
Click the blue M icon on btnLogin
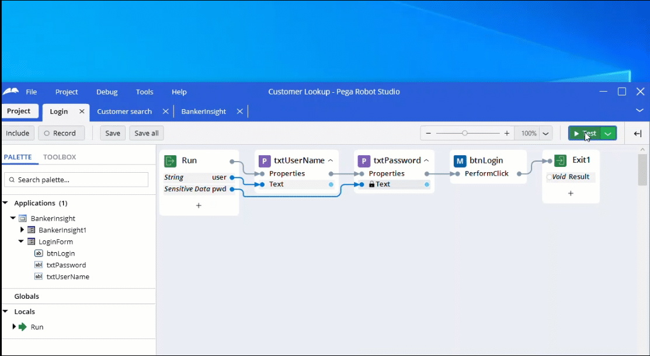click(460, 161)
